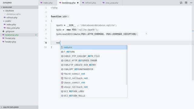Pick CURLE_HTTP_RETURNED_ERROR suggestion
This screenshot has width=194, height=109.
94,61
